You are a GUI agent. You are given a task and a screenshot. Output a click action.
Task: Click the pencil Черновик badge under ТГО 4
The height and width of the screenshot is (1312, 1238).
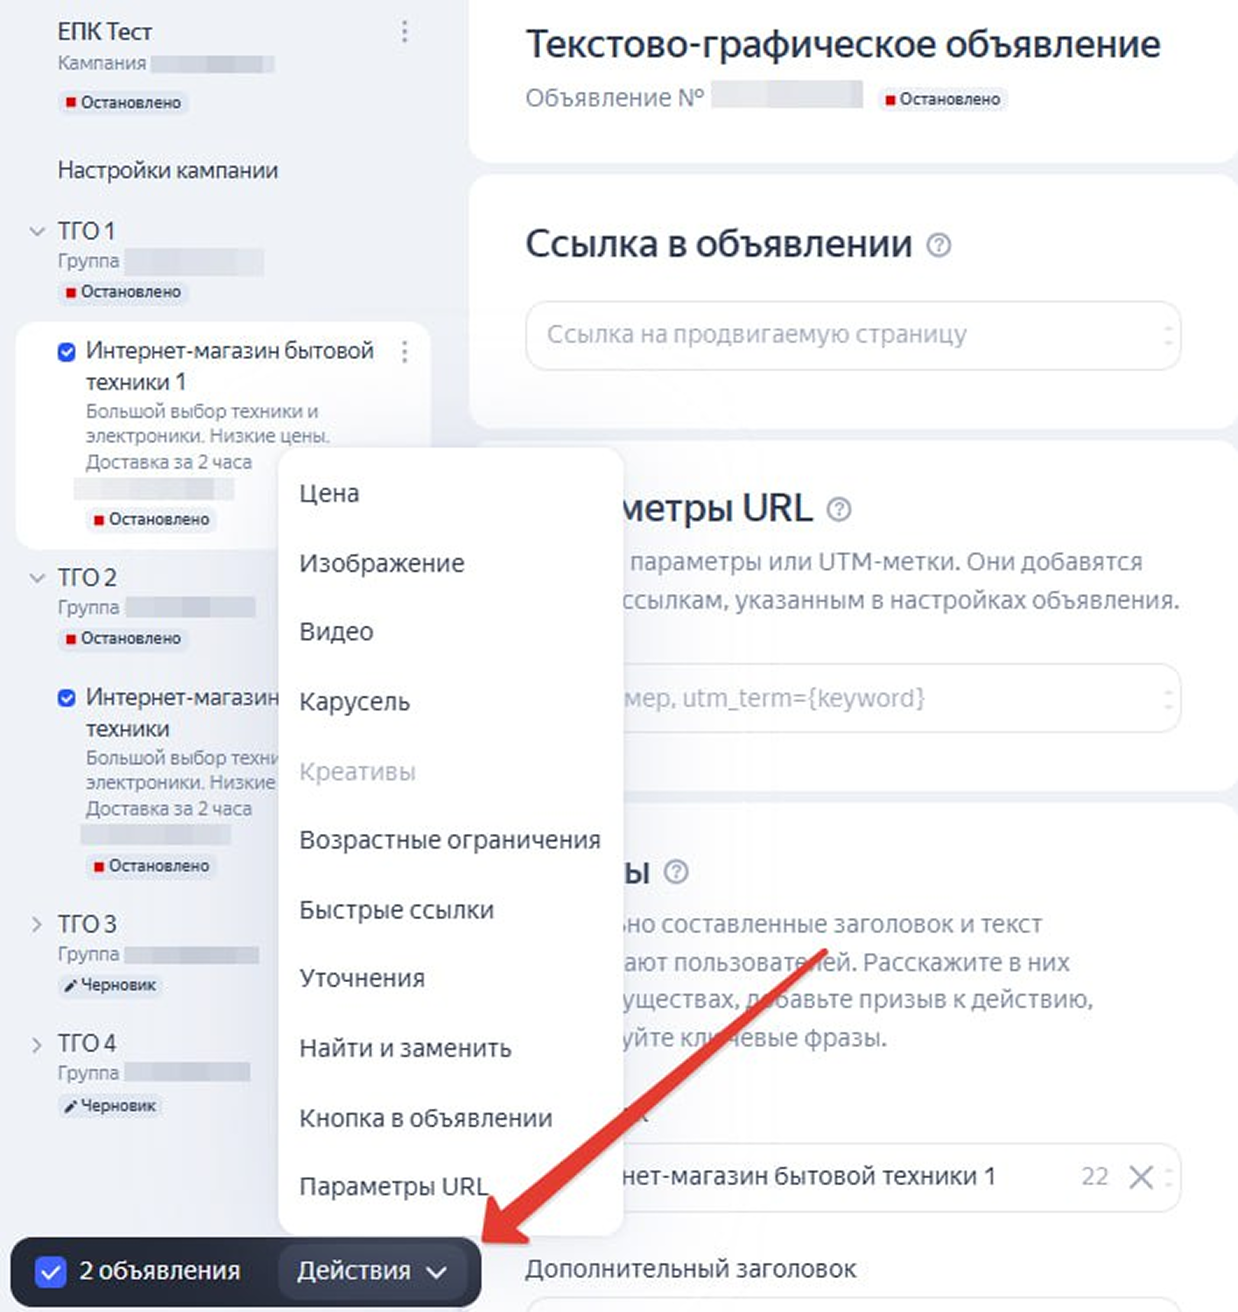[110, 1106]
